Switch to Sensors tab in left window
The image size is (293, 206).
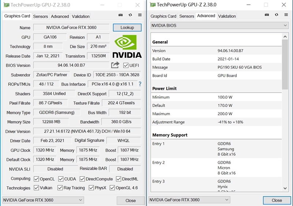(x=40, y=16)
